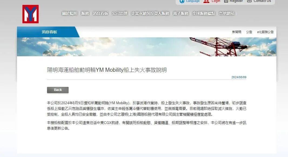288x157 pixels.
Task: Click the gray Back button
Action: (x=58, y=90)
